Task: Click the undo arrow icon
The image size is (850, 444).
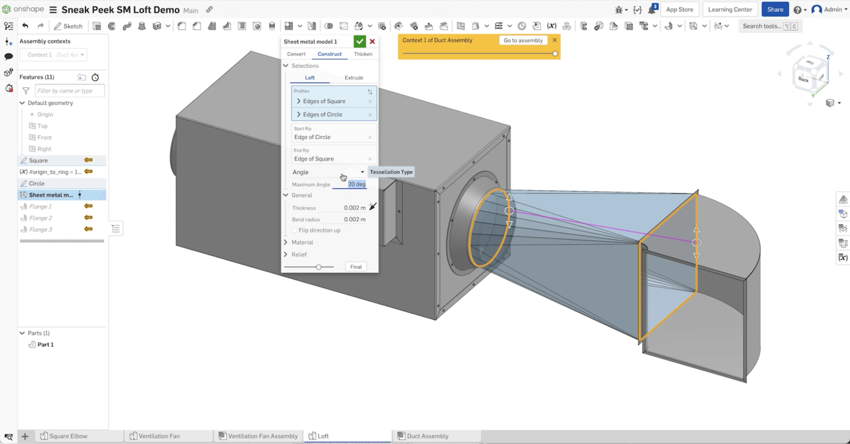Action: coord(25,26)
